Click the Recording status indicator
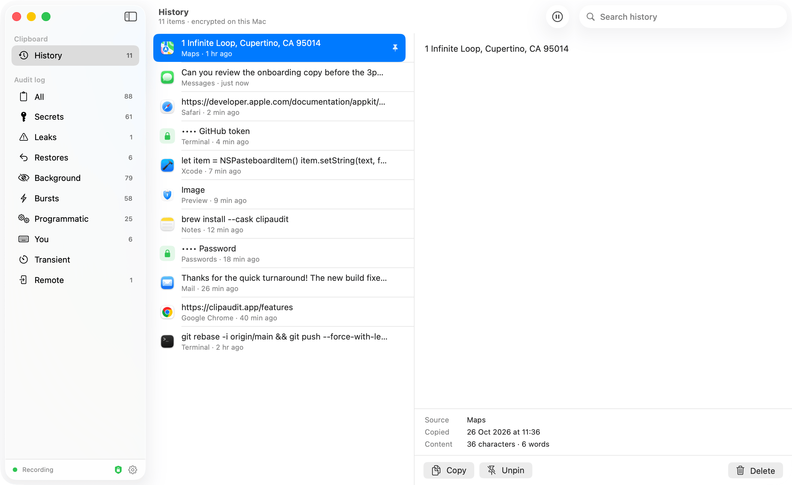792x485 pixels. point(33,470)
